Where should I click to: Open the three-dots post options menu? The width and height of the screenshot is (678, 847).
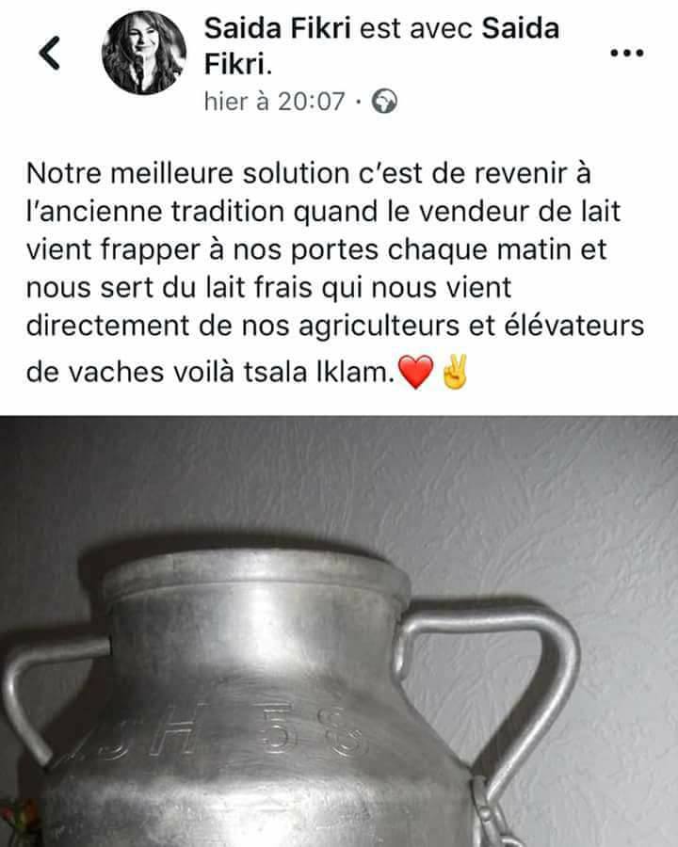click(626, 53)
